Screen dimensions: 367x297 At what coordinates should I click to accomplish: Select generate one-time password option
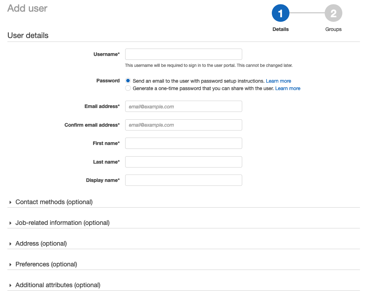click(128, 88)
